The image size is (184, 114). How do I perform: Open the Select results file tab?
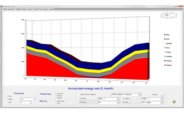(x=9, y=9)
